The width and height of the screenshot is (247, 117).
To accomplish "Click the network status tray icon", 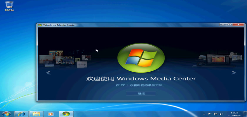I will click(216, 114).
